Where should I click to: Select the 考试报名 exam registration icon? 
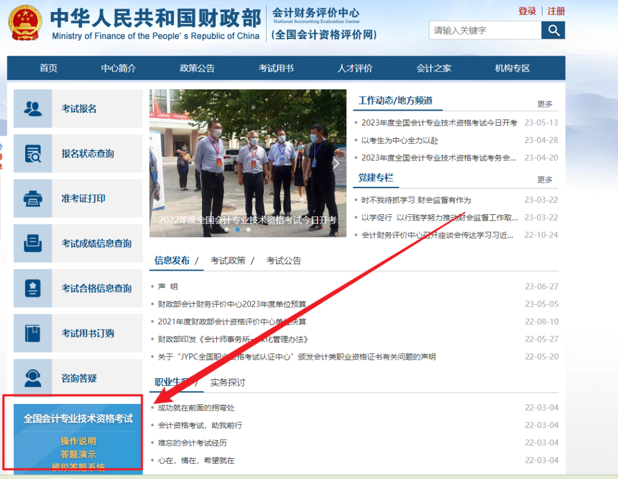click(33, 108)
